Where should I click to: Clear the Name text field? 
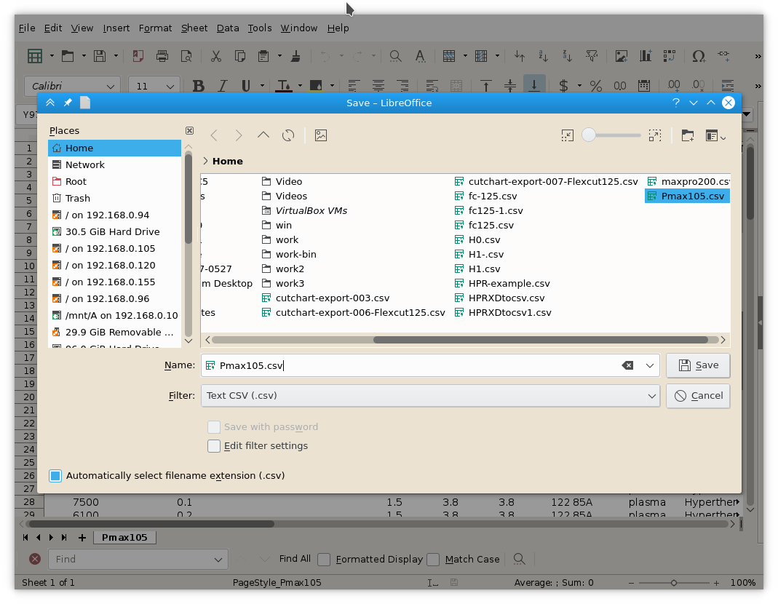coord(627,365)
